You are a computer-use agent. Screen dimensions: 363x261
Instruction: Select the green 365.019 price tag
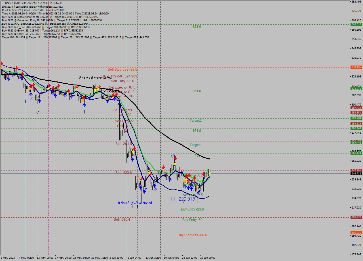[x=356, y=24]
